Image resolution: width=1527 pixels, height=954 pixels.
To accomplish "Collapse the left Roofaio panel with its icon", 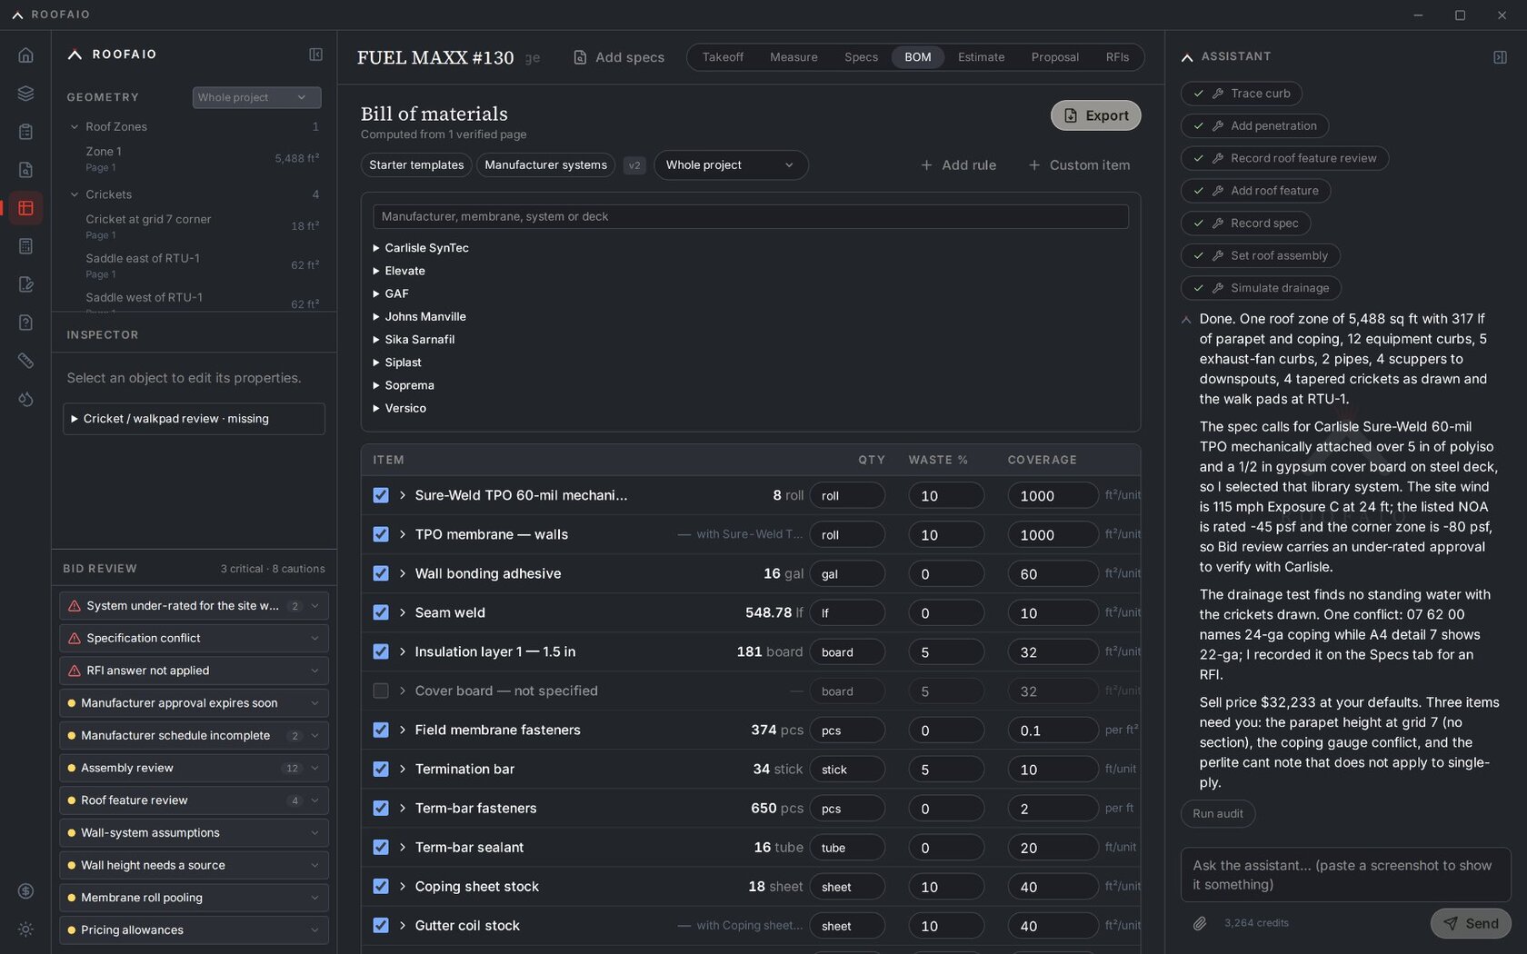I will coord(315,55).
